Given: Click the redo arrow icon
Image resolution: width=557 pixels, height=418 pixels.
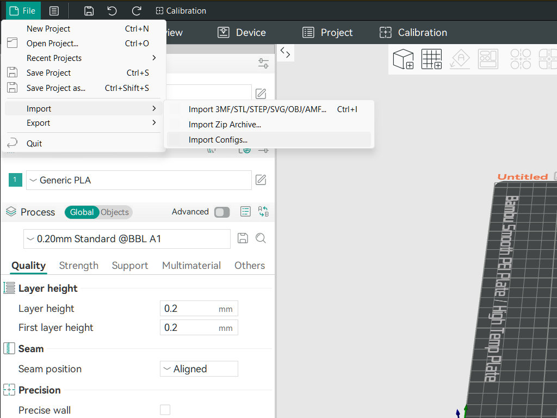Looking at the screenshot, I should pos(137,11).
